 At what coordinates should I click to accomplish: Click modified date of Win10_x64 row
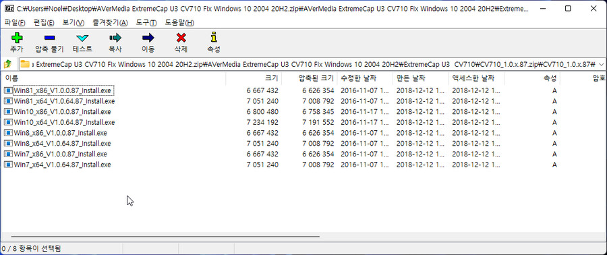(x=364, y=122)
